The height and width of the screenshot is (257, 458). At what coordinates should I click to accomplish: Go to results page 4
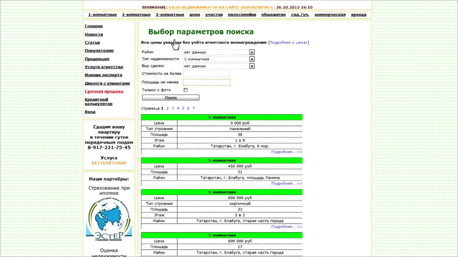178,108
